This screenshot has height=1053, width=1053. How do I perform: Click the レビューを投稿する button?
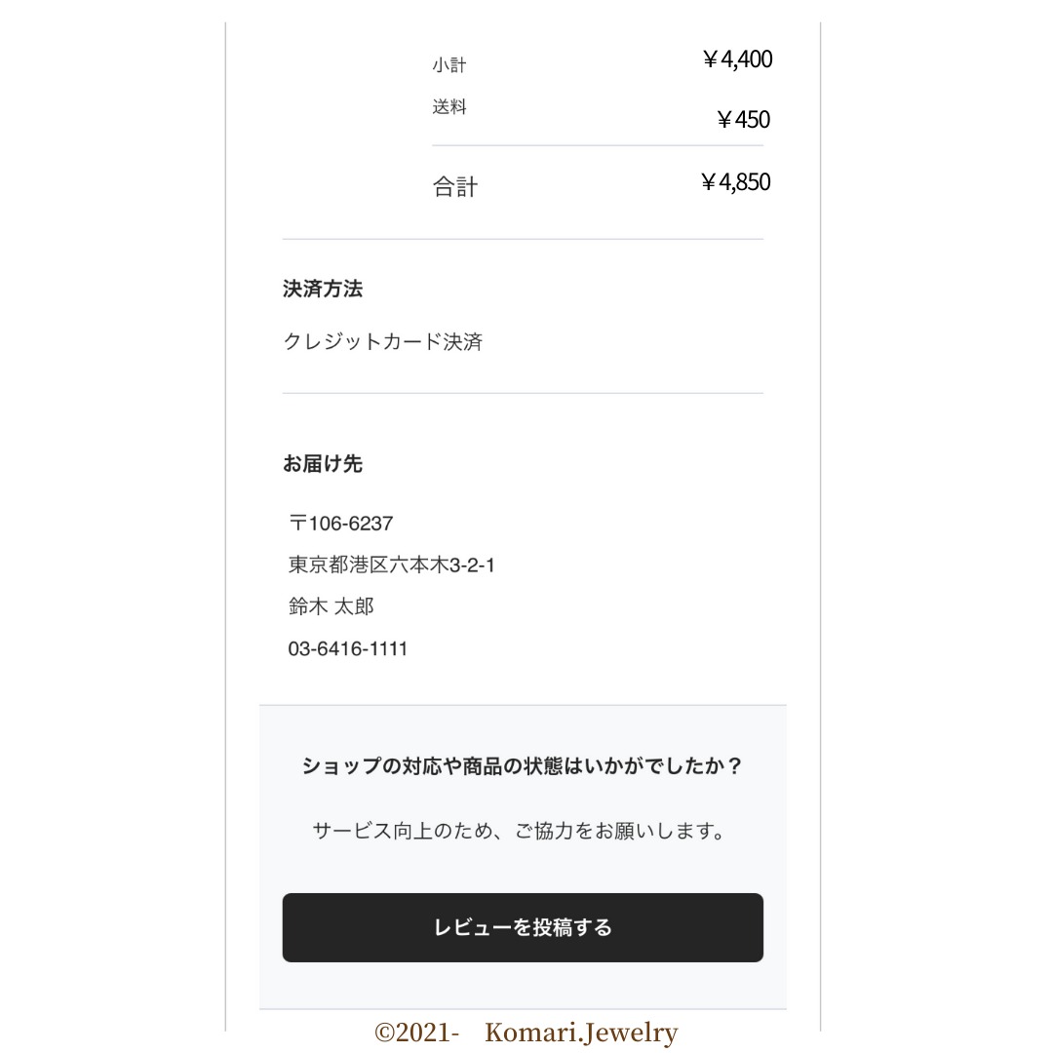pyautogui.click(x=523, y=927)
